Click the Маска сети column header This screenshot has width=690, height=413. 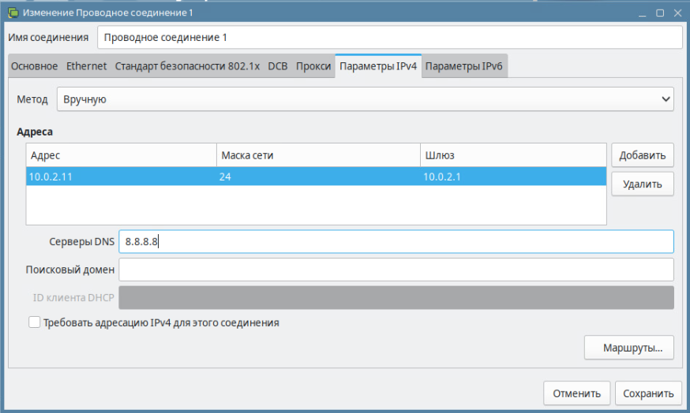tap(319, 155)
